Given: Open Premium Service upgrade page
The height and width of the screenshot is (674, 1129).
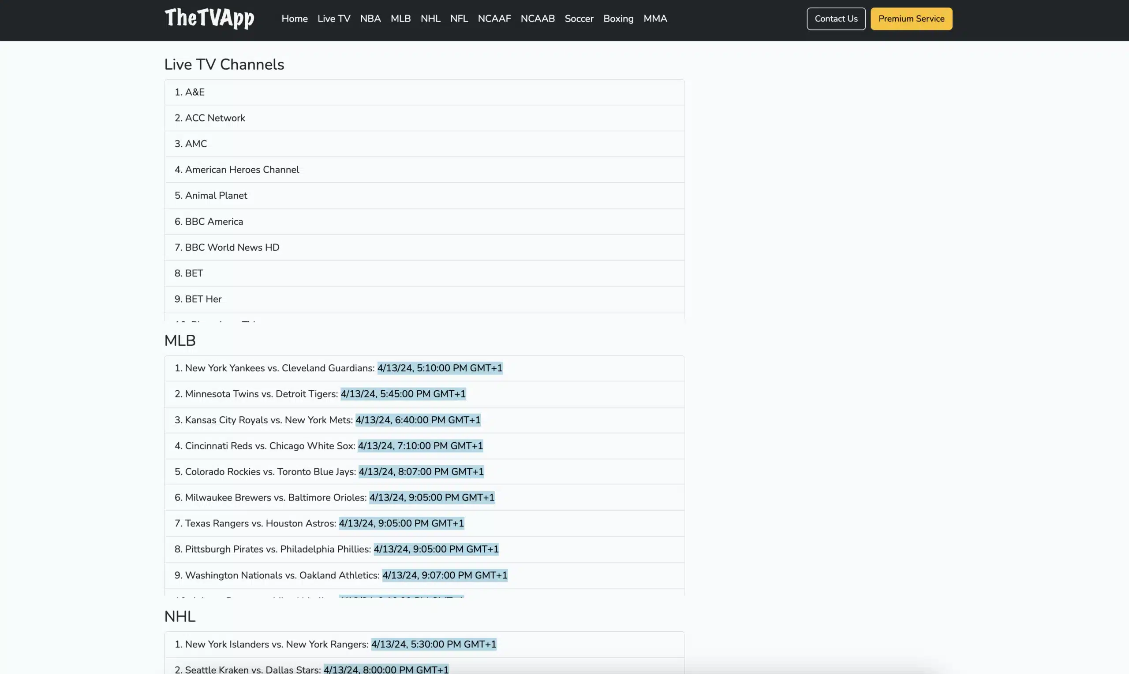Looking at the screenshot, I should 912,19.
